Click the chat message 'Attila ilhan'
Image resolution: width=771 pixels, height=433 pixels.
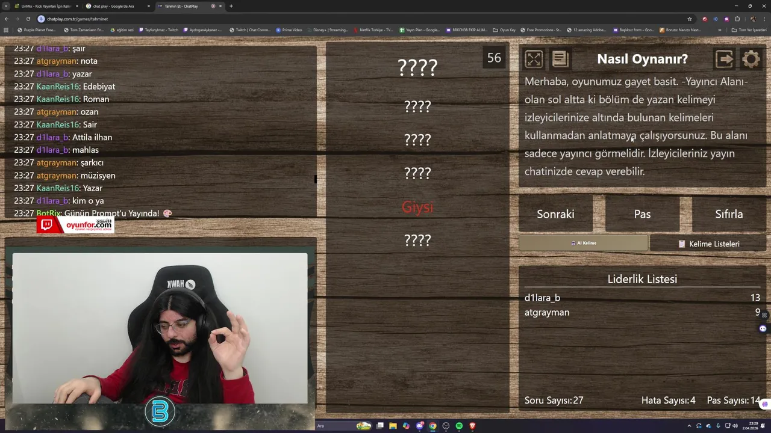[92, 137]
